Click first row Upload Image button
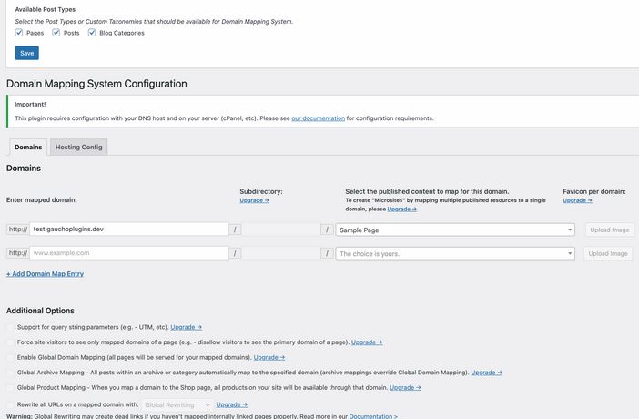The width and height of the screenshot is (639, 419). 610,230
